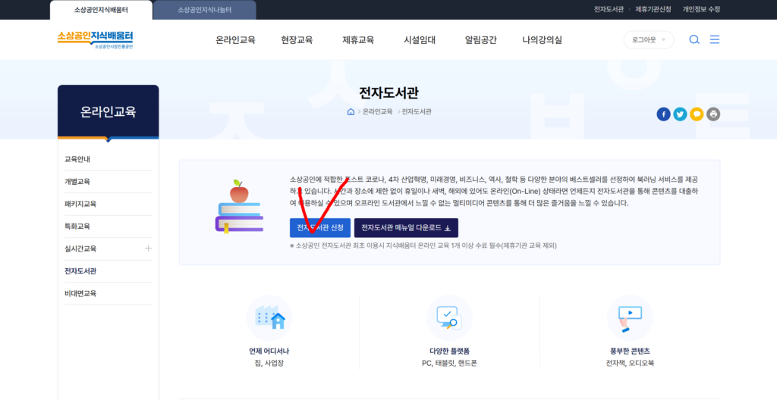Select the 소상공인지식배움터 tab
This screenshot has width=777, height=400.
pos(101,10)
